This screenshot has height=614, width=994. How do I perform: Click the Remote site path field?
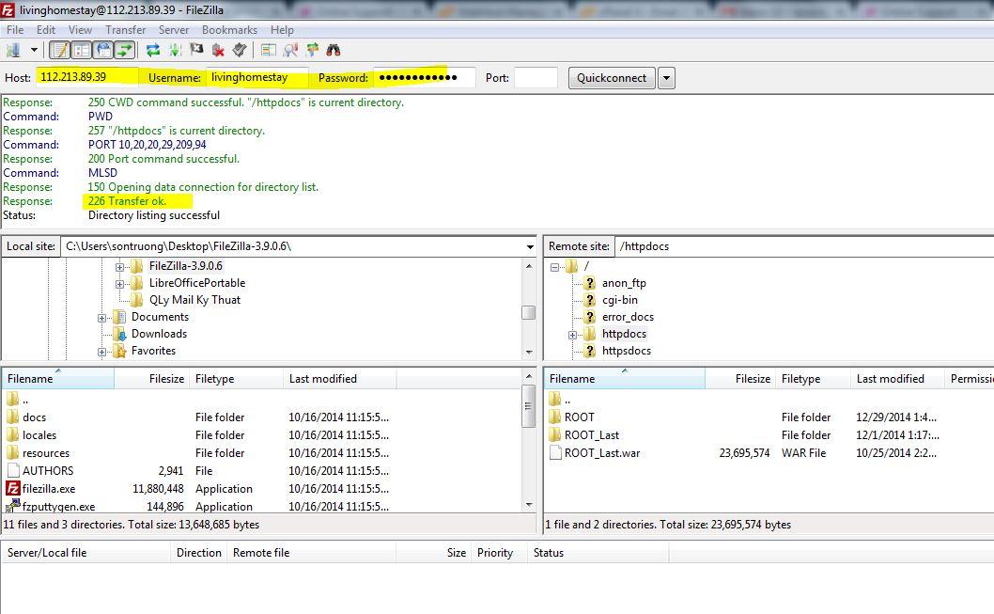pyautogui.click(x=804, y=246)
